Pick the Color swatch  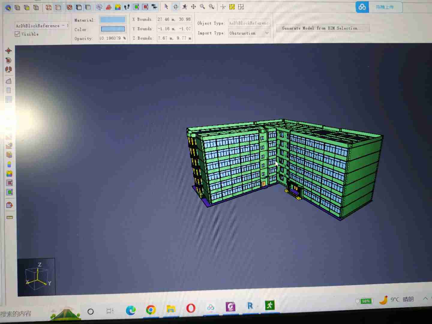[x=113, y=29]
